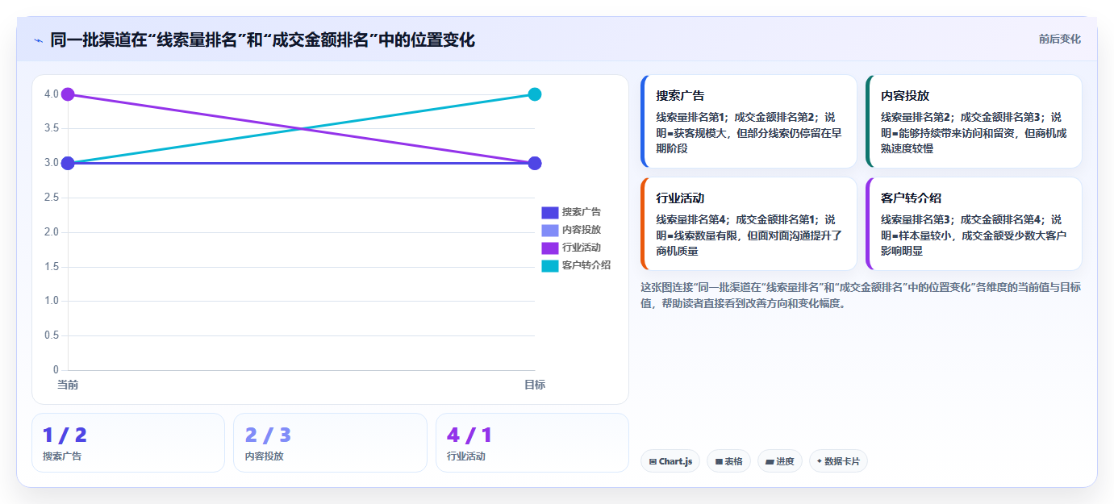Viewport: 1114px width, 504px height.
Task: Click the 前后变化 tag in the header
Action: click(1059, 39)
